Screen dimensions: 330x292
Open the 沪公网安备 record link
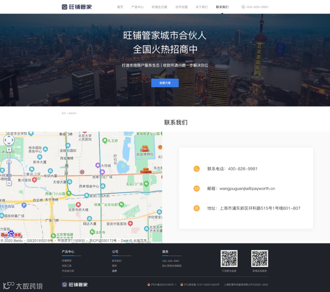pos(200,285)
